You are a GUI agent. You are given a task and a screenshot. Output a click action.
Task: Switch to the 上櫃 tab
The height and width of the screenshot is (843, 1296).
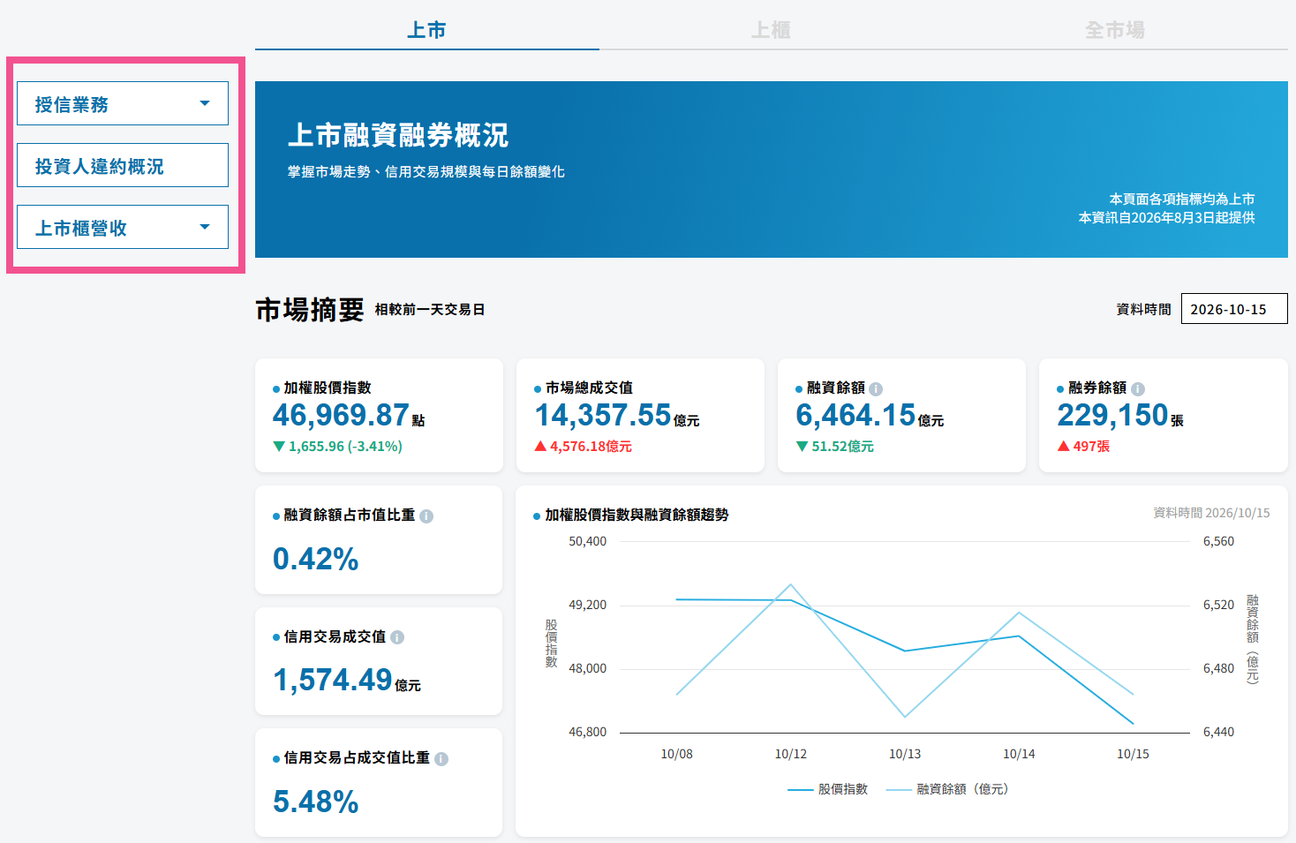(771, 30)
